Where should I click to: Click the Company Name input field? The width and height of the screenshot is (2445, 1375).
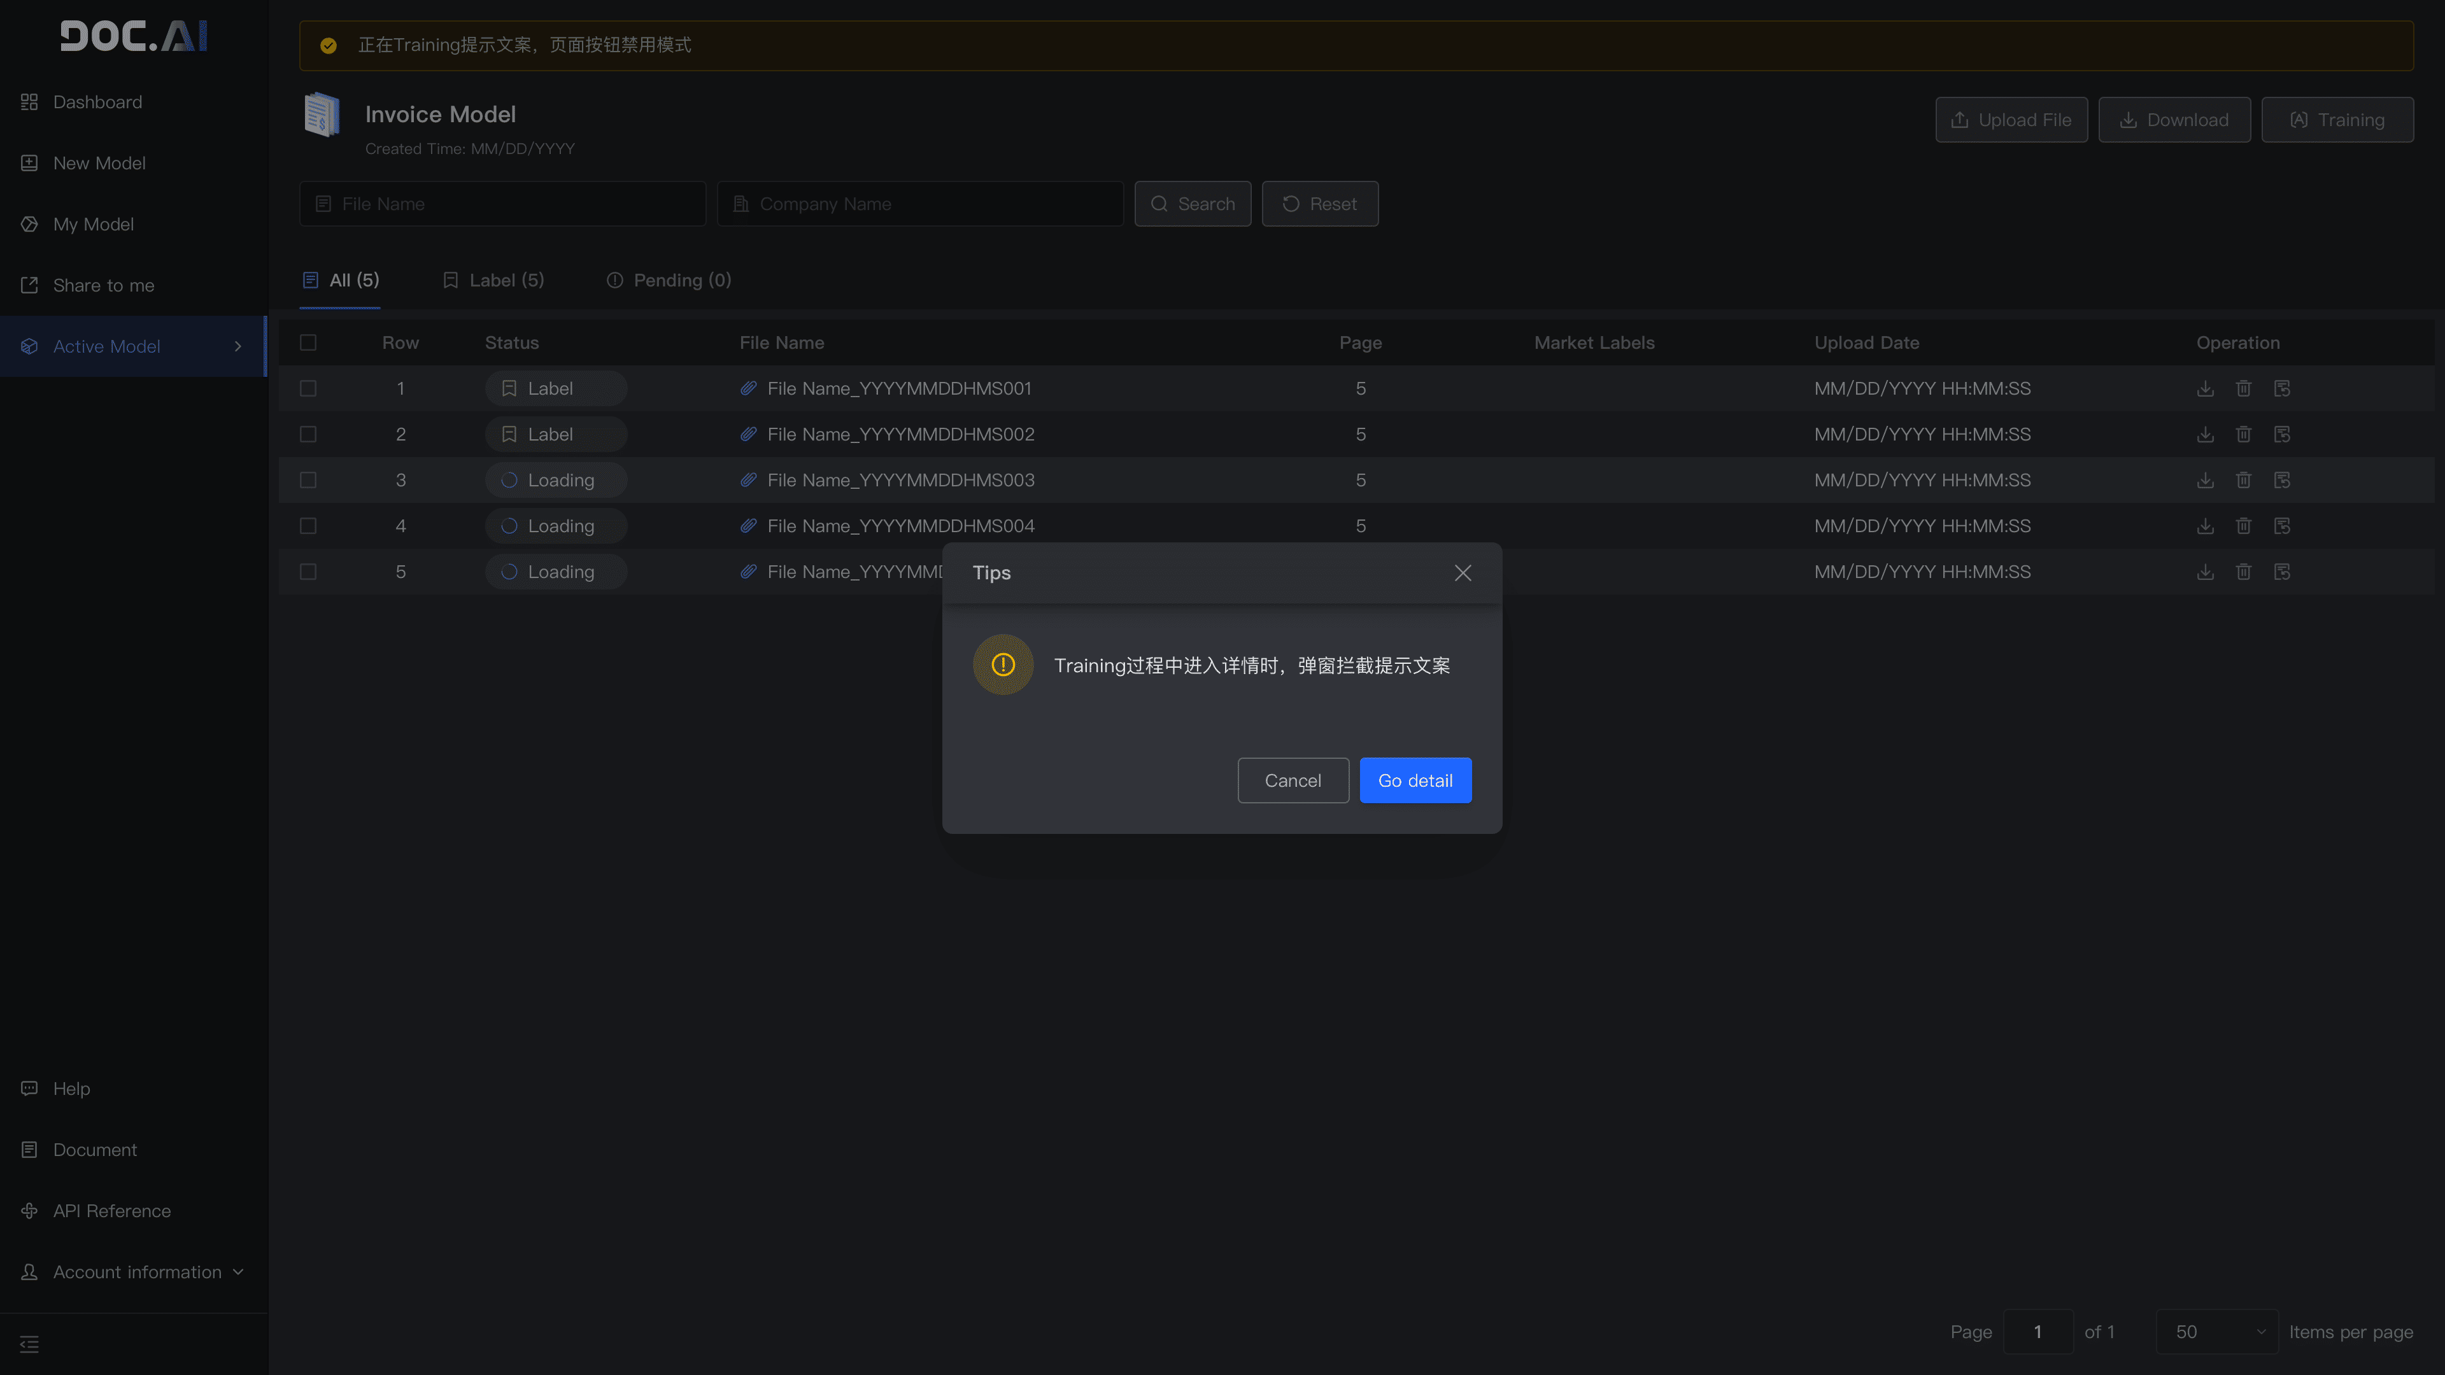click(x=919, y=204)
